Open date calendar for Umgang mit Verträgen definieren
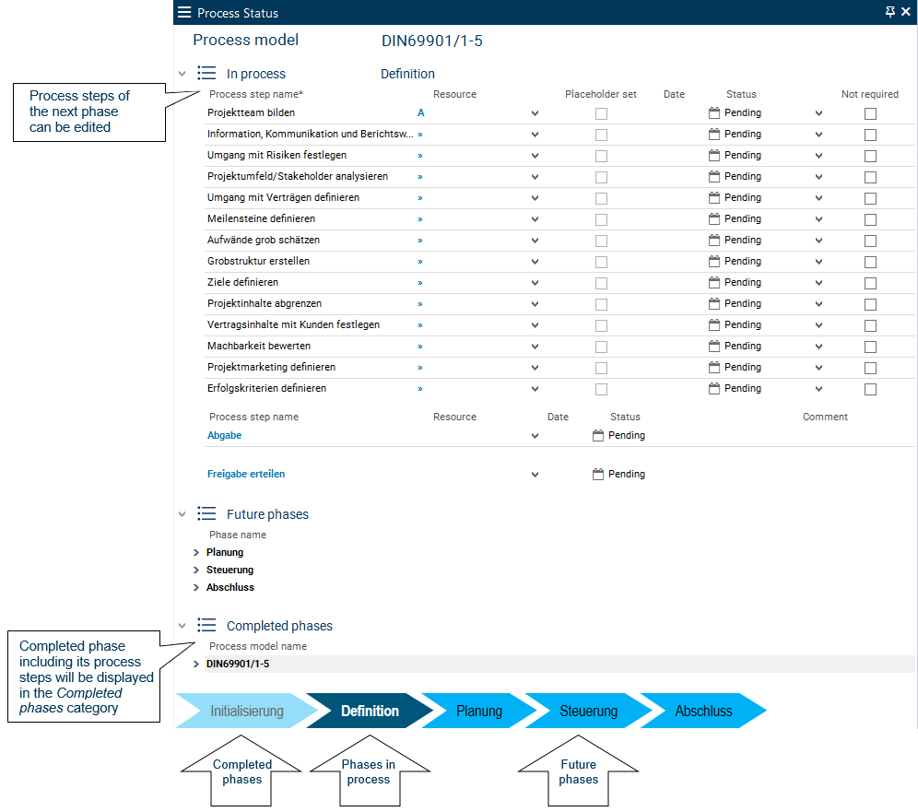The width and height of the screenshot is (918, 812). [x=713, y=197]
